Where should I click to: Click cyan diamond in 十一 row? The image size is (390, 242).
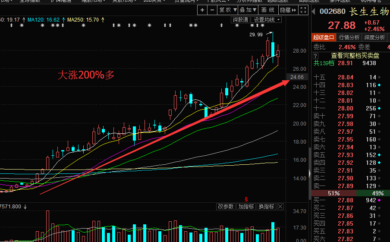(379, 108)
